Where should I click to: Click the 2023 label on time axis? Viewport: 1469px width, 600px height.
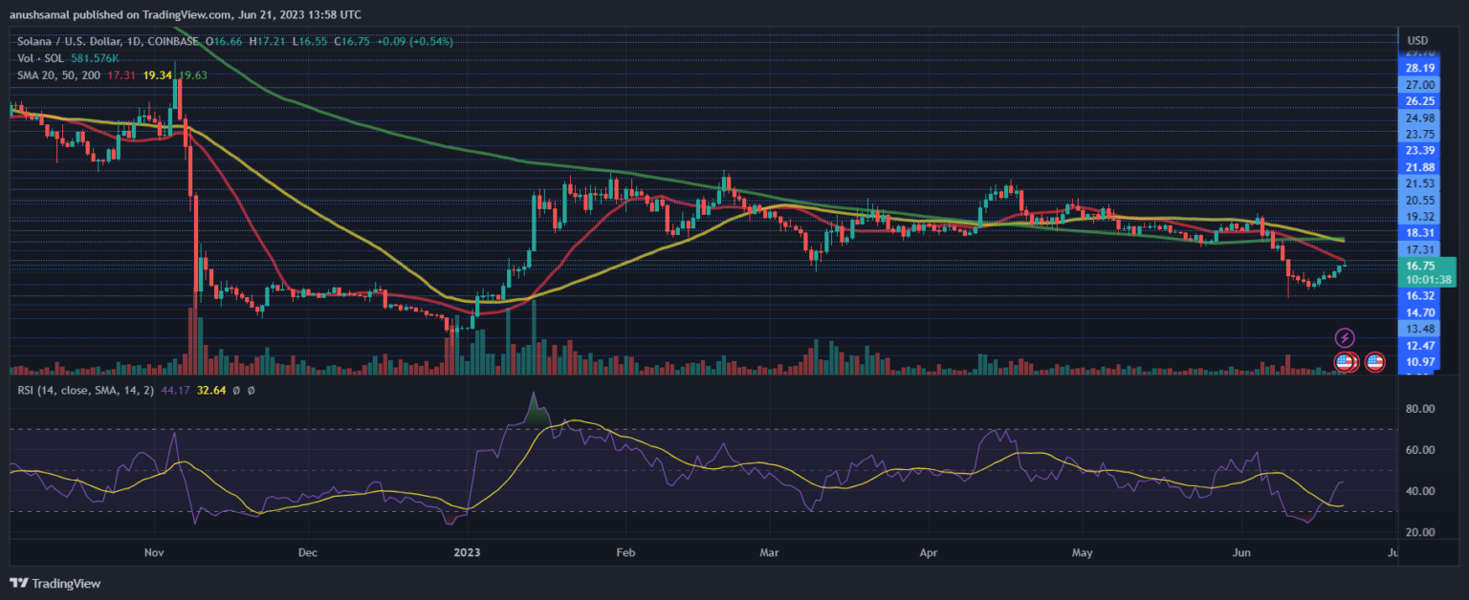click(469, 552)
